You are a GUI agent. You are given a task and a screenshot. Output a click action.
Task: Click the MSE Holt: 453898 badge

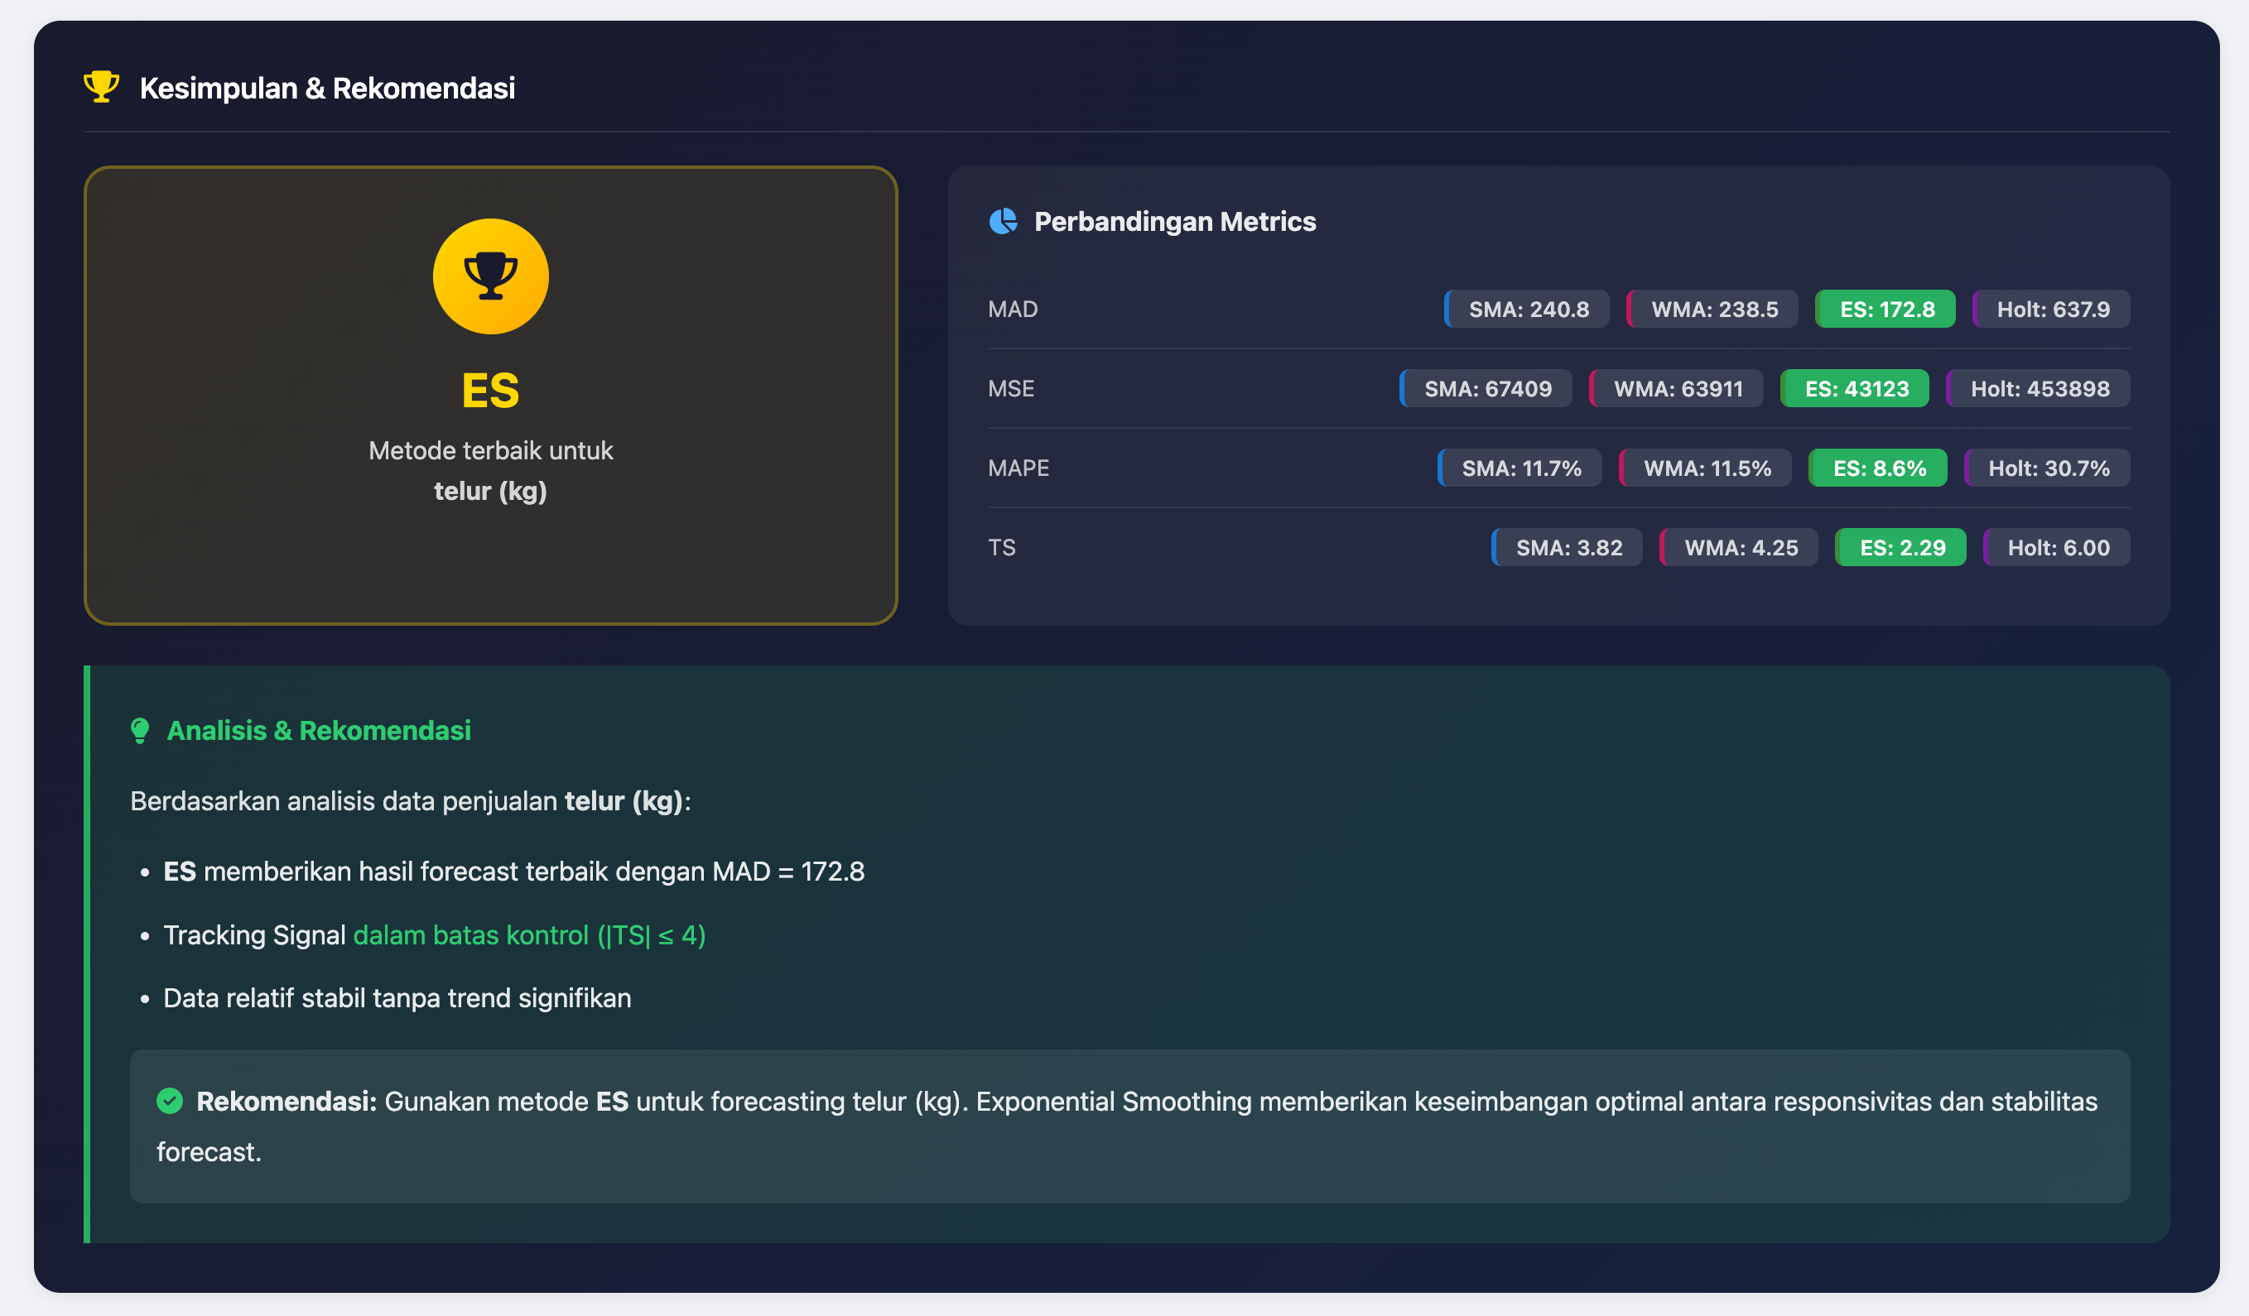coord(2039,389)
